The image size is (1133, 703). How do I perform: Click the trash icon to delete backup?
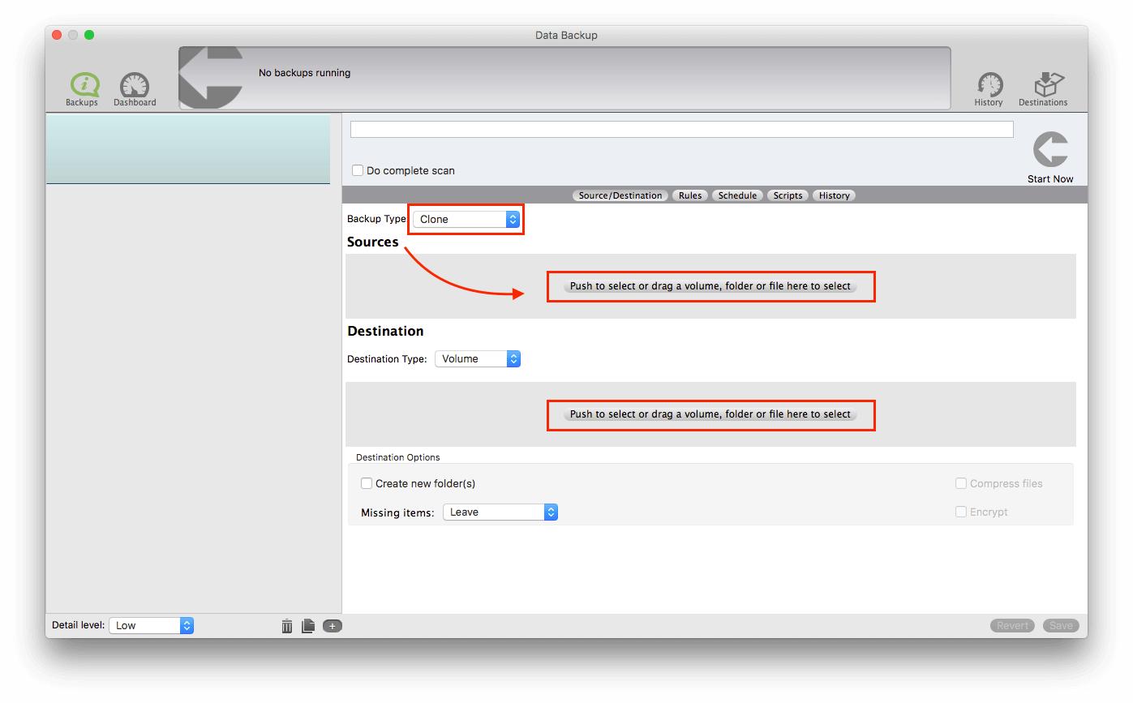[x=287, y=626]
